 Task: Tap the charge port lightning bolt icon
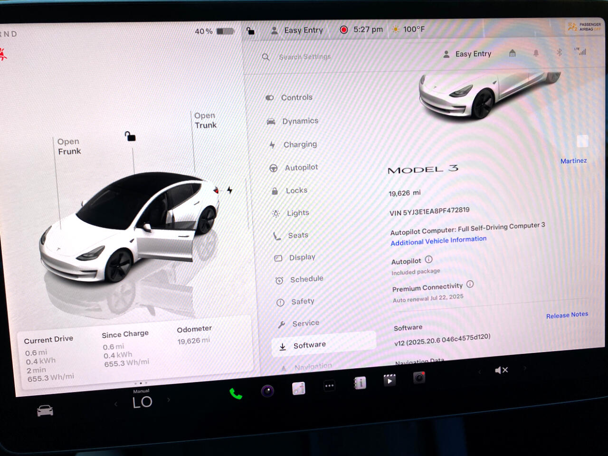point(229,190)
